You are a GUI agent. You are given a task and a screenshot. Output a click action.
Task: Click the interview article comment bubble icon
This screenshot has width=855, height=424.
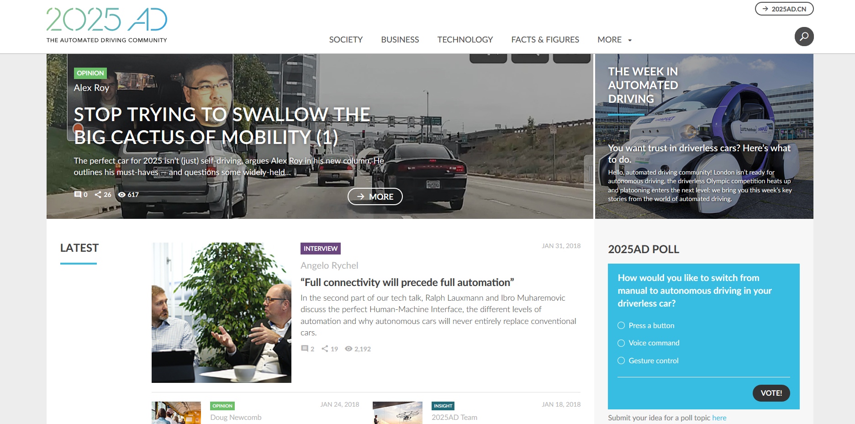tap(305, 349)
